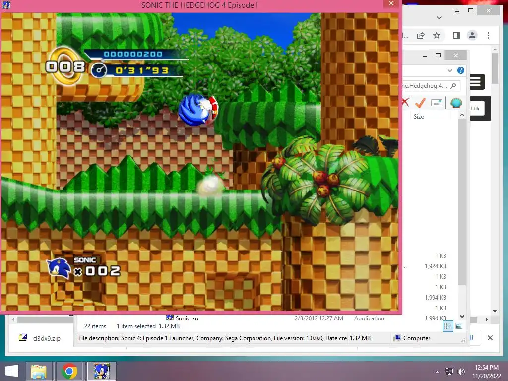Open the volume control tray icon
Image resolution: width=508 pixels, height=381 pixels.
click(461, 372)
